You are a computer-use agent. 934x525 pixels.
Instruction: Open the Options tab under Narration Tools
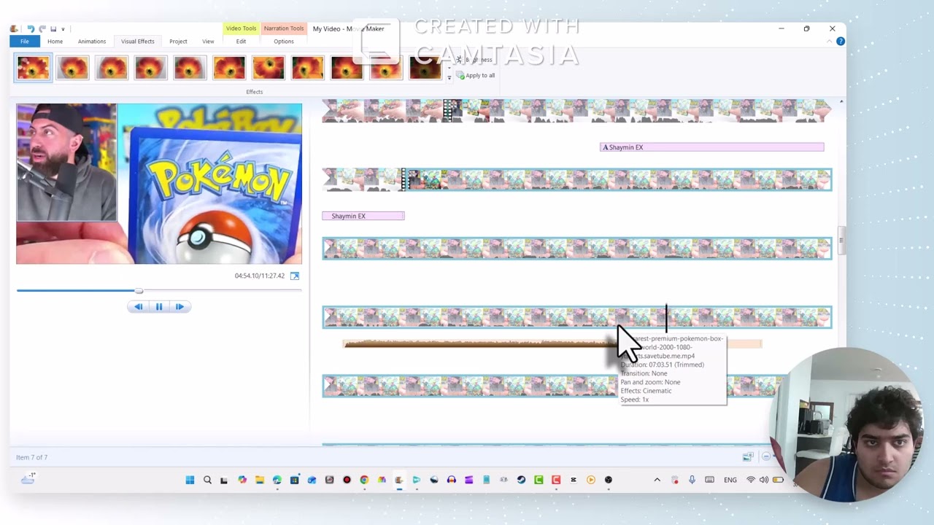[284, 42]
